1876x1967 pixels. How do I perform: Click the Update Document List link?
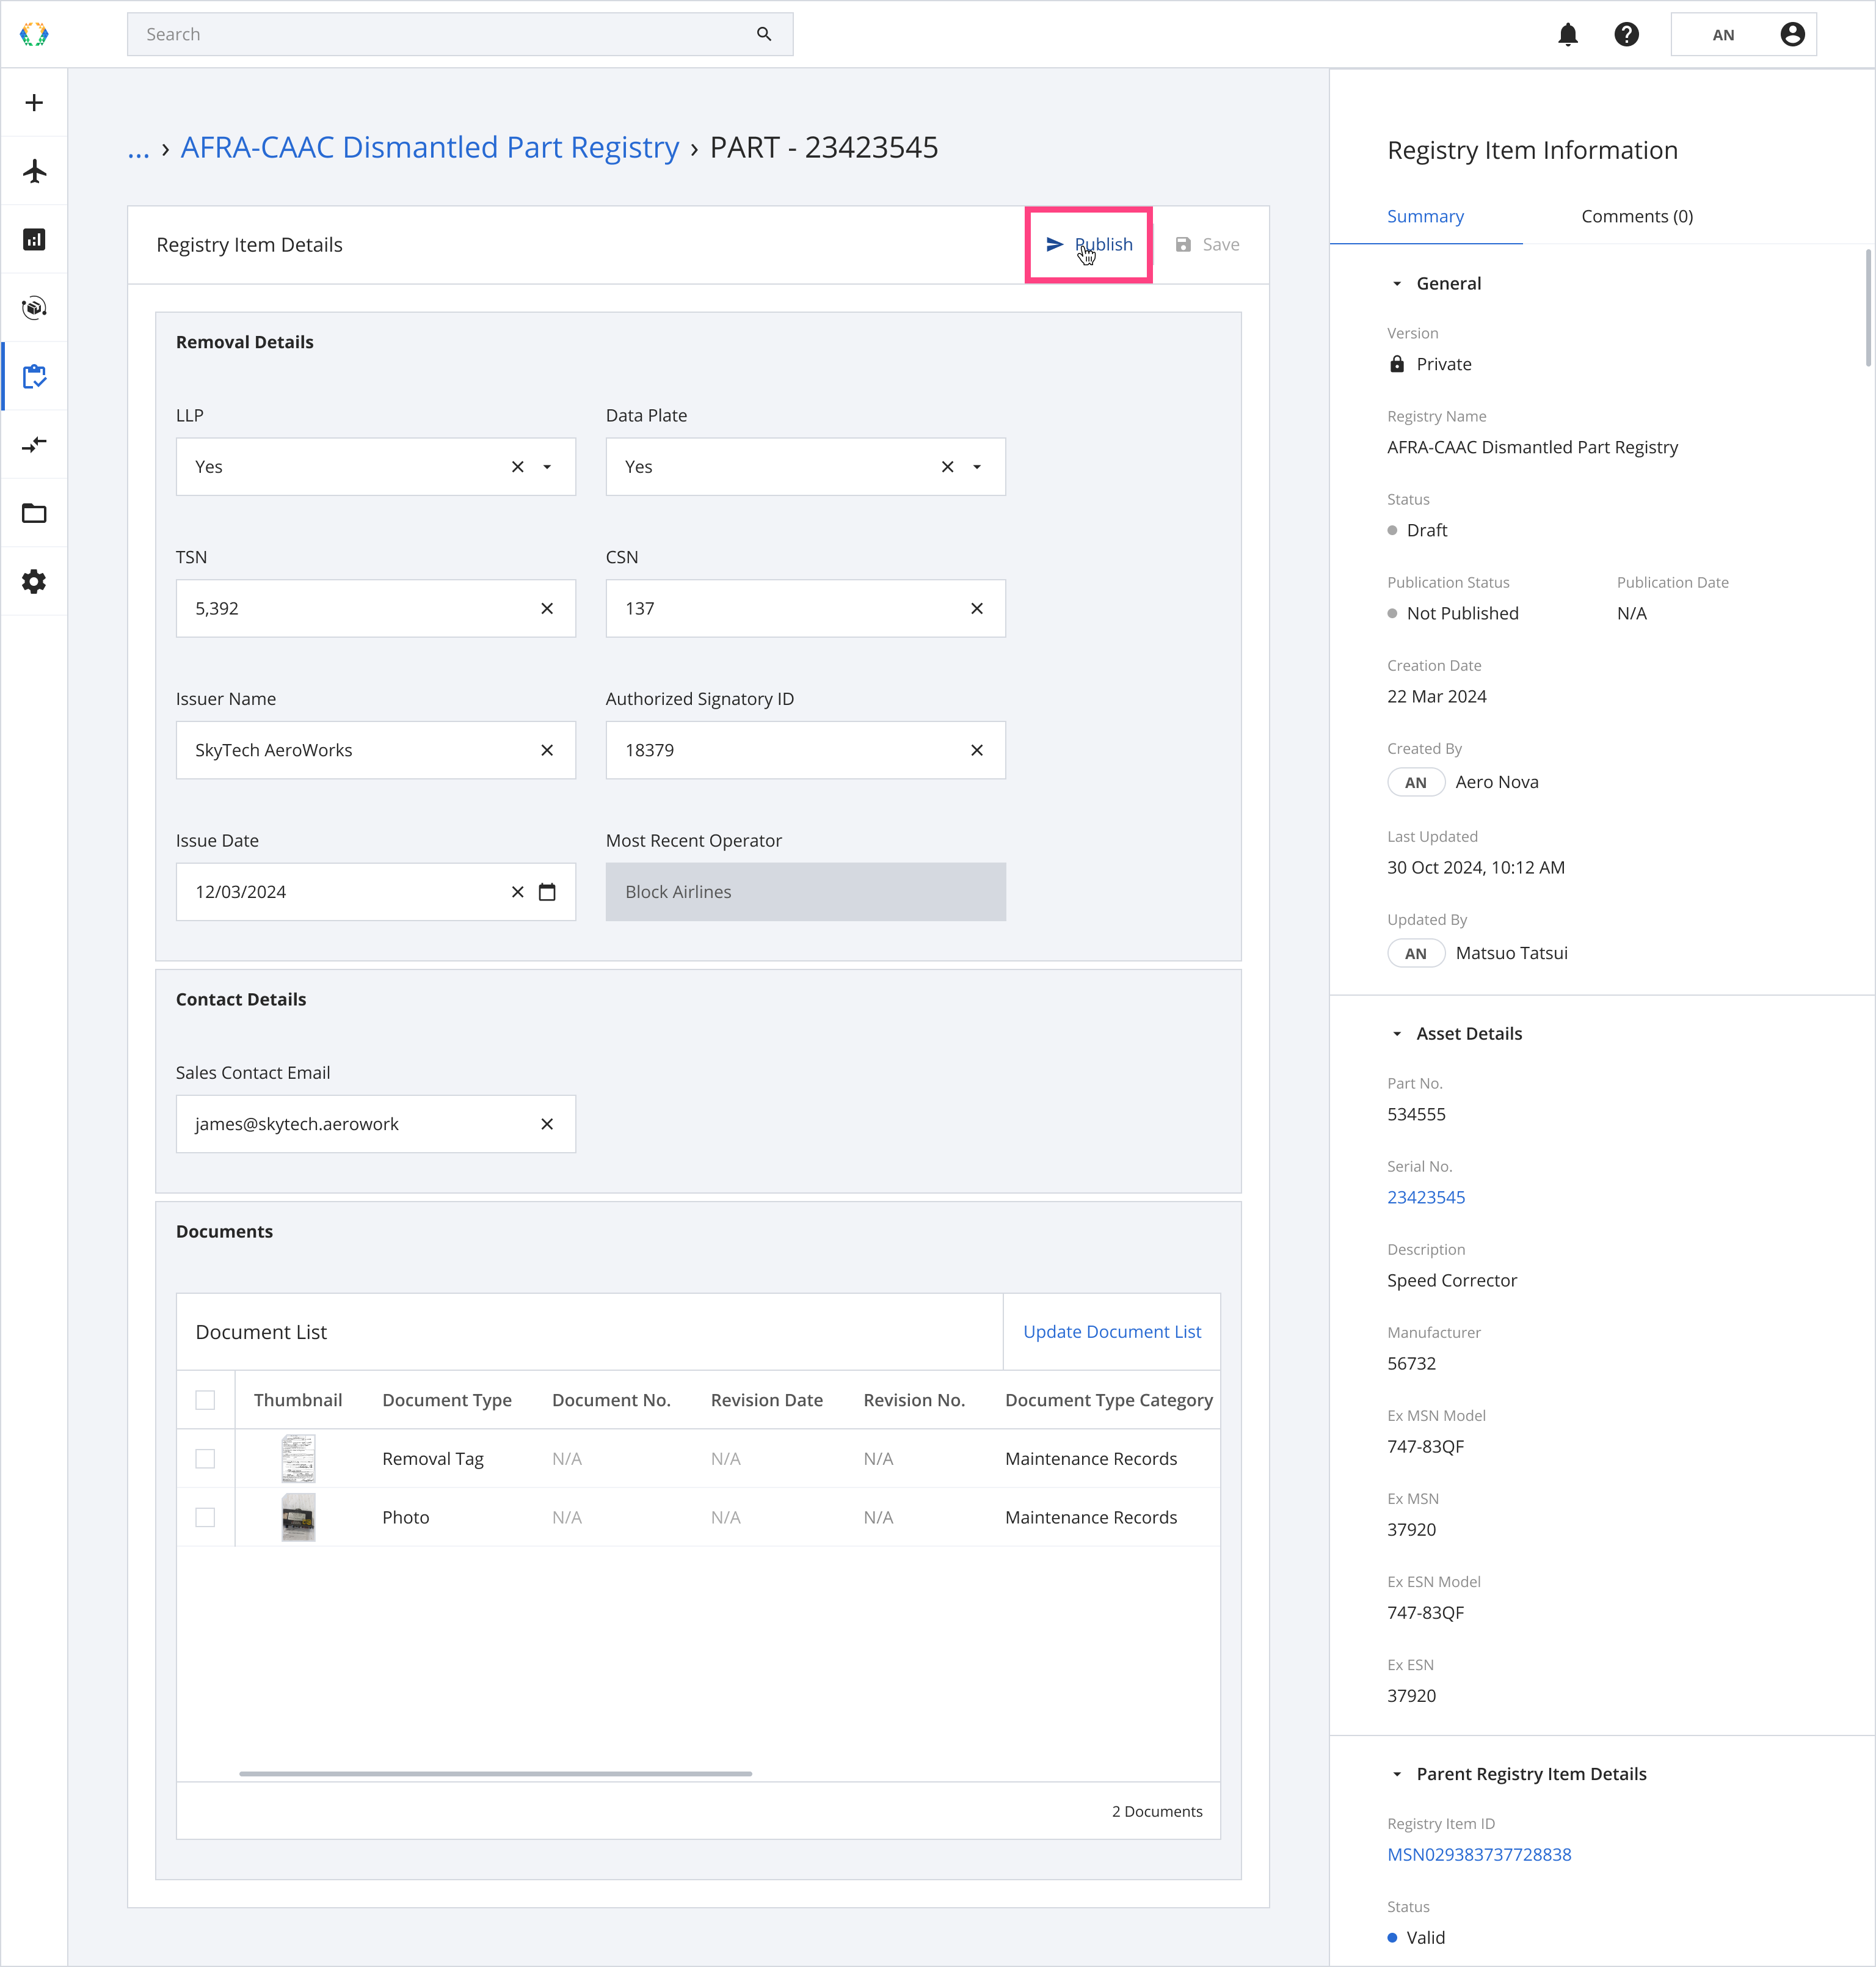(1111, 1332)
